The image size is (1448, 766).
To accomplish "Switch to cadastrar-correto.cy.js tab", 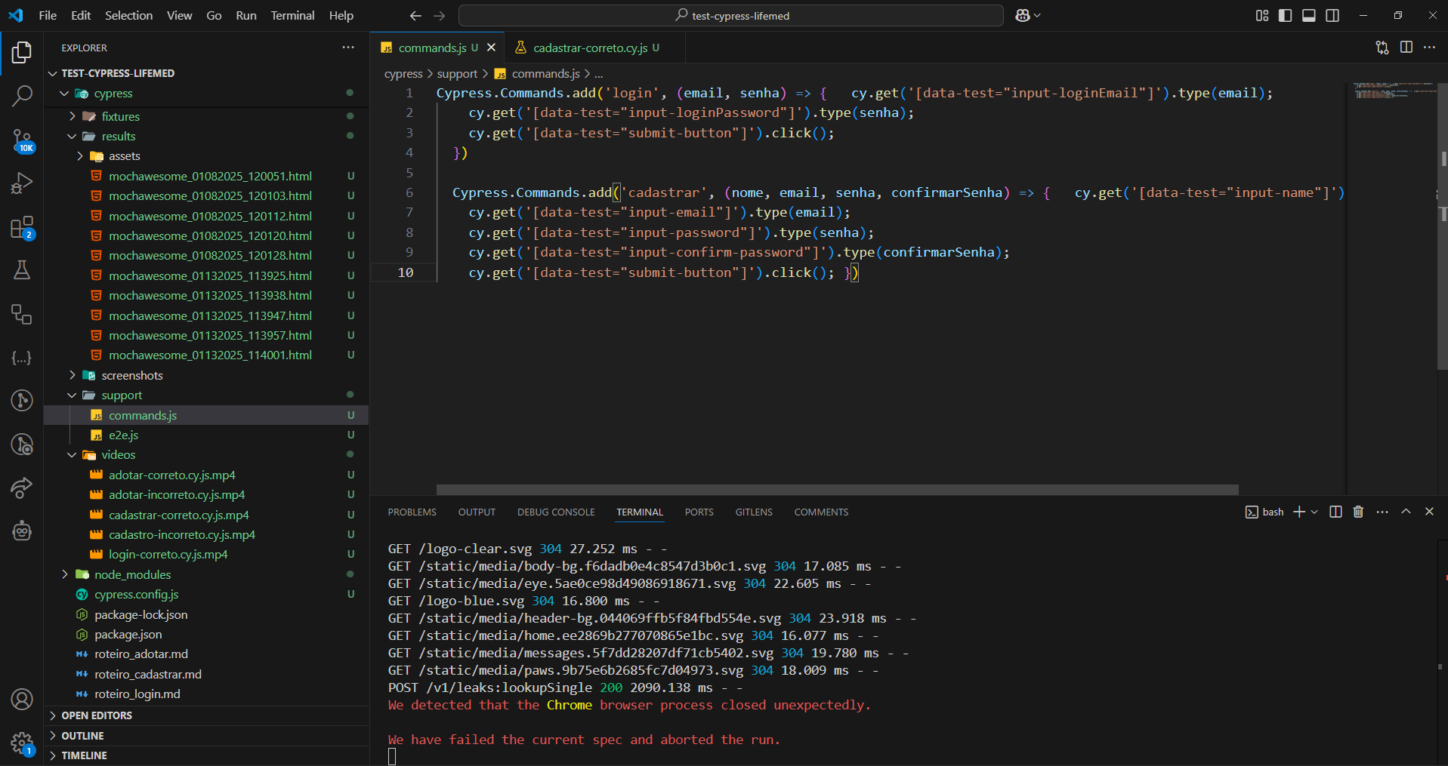I will point(589,48).
